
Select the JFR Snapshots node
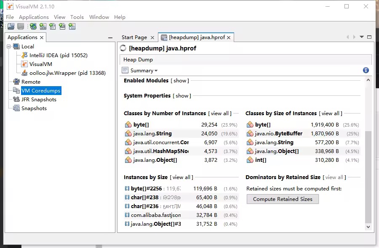[39, 99]
